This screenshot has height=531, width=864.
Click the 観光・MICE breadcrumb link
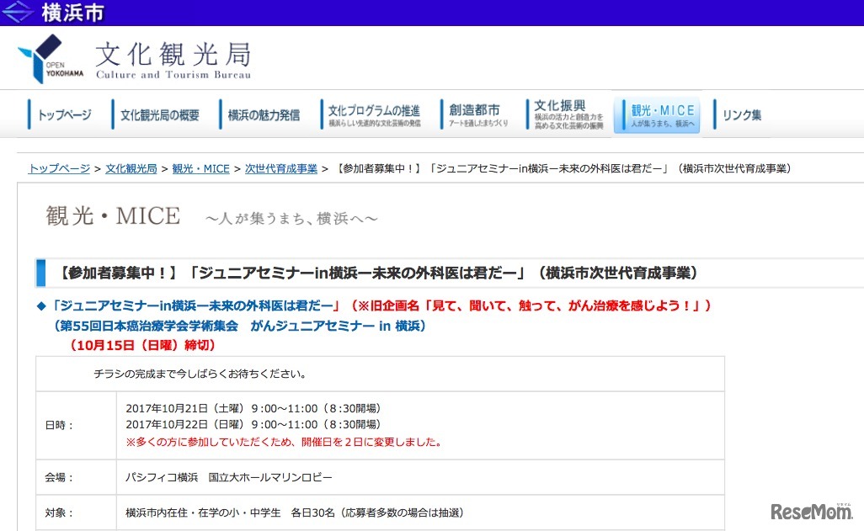pos(200,168)
